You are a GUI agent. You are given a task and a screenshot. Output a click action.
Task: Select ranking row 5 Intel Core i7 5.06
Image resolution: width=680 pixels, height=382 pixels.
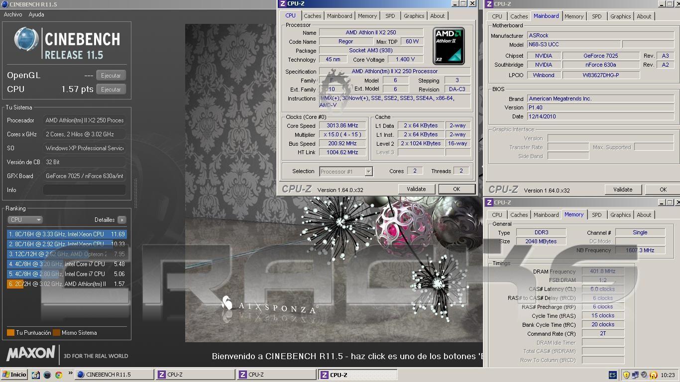pyautogui.click(x=67, y=274)
